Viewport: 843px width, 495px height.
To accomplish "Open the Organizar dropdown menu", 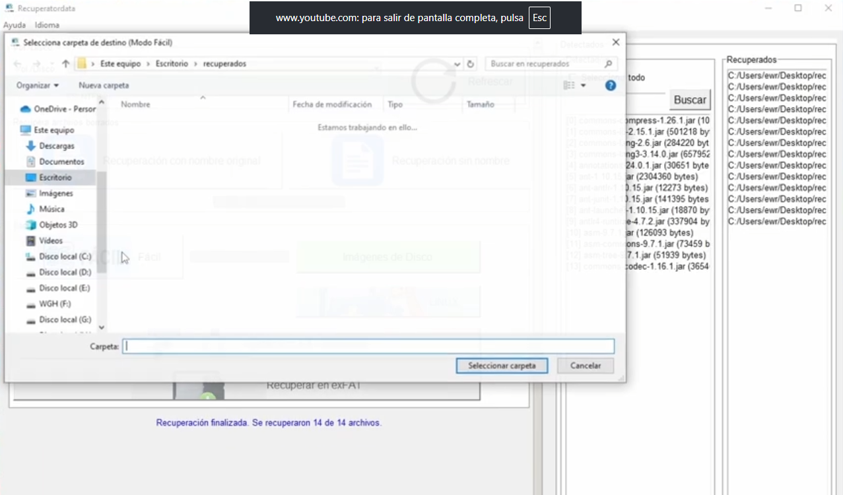I will pos(37,86).
